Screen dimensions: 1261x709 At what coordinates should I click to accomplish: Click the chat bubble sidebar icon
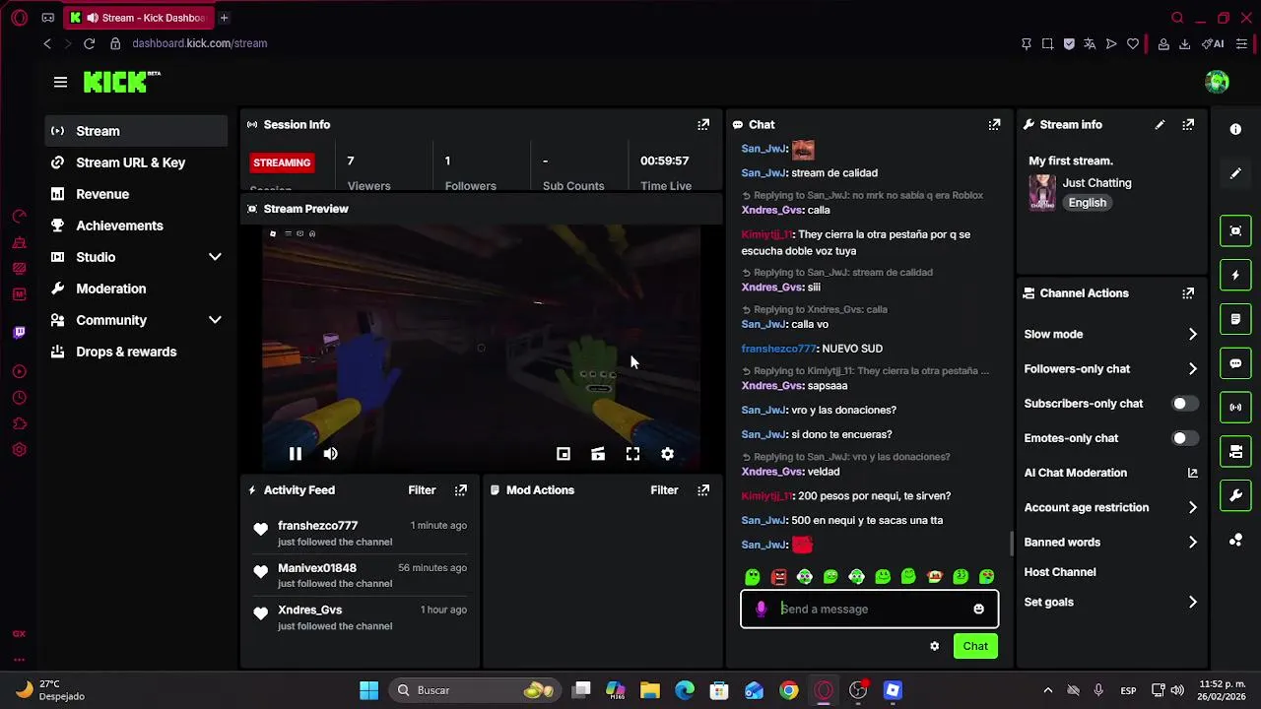(x=1235, y=363)
